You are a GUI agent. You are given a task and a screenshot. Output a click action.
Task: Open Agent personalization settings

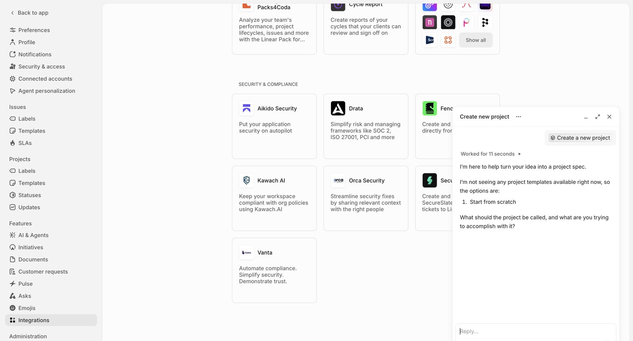[51, 91]
